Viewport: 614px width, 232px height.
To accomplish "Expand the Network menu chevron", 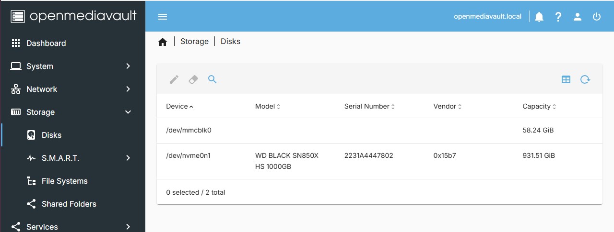I will 128,89.
